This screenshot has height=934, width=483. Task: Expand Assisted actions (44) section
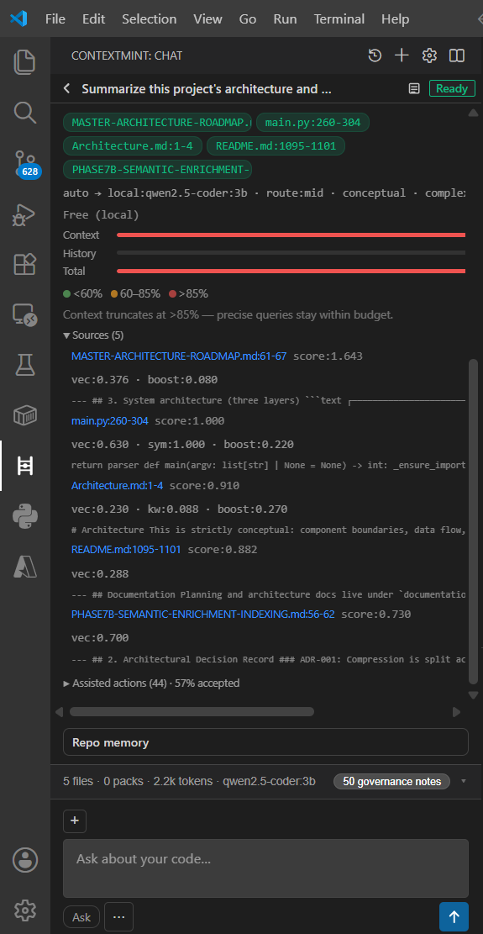click(x=151, y=683)
